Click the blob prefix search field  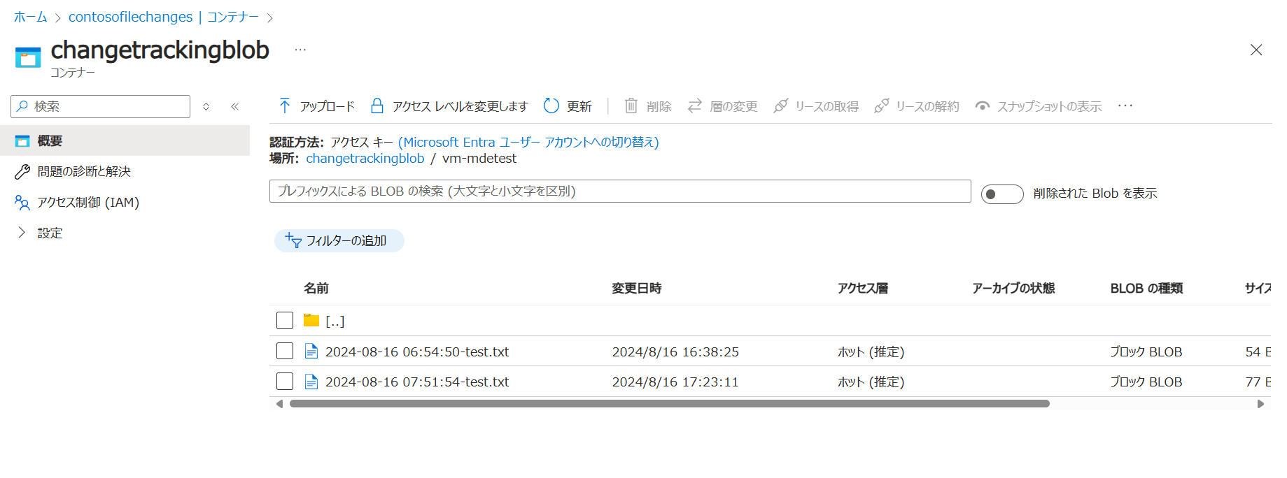(619, 191)
